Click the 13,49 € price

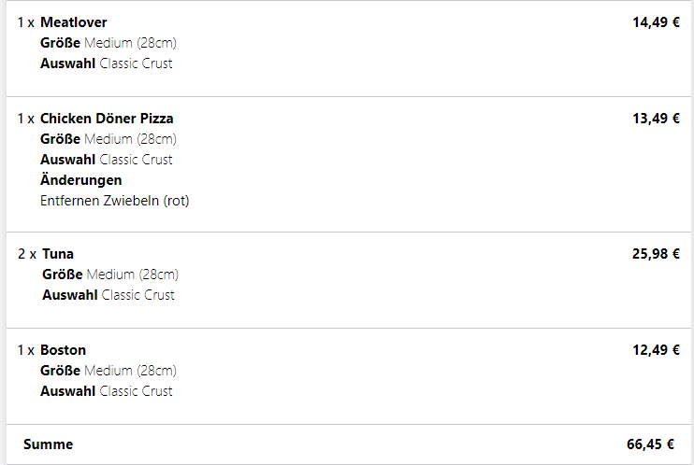coord(656,119)
